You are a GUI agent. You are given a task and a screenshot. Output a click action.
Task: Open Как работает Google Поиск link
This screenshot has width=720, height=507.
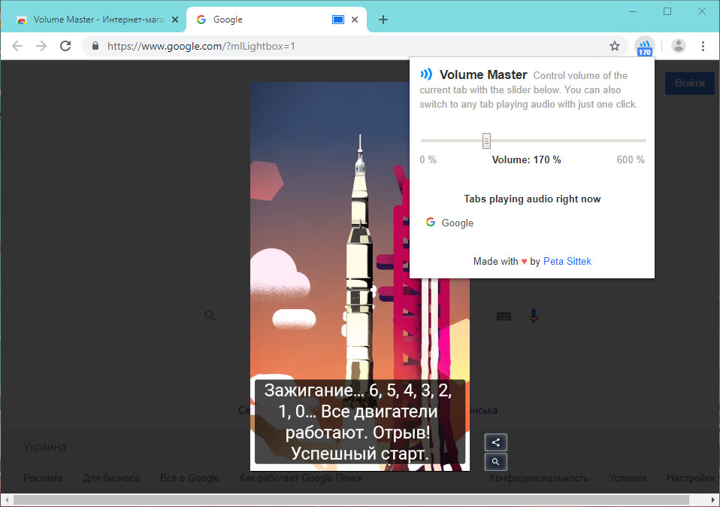301,478
